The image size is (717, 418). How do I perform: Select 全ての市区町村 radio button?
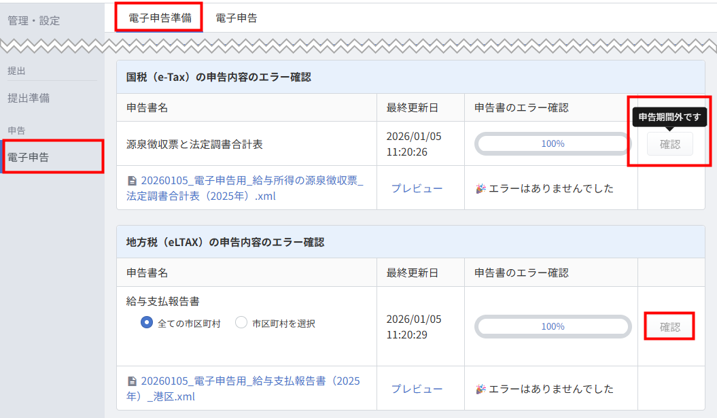click(x=146, y=323)
